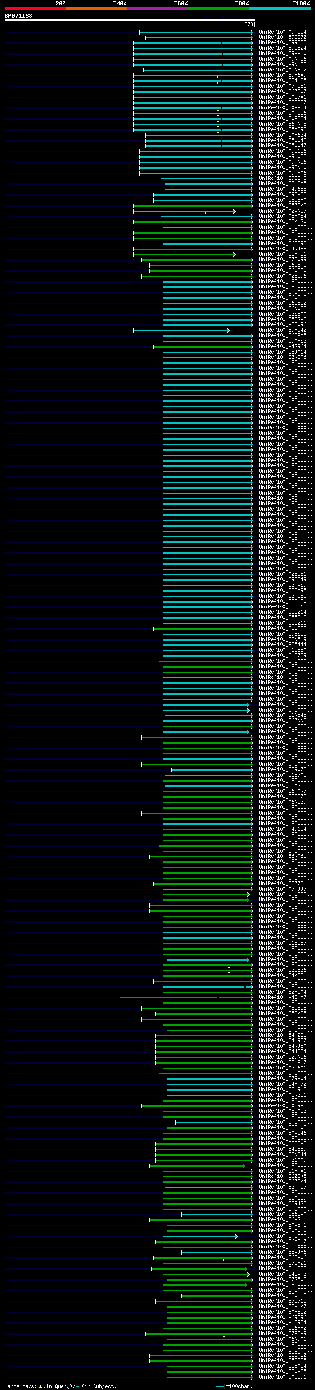This screenshot has width=315, height=1390.
Task: Select the label UniRef100_Q6ZIW7
Action: click(x=283, y=92)
